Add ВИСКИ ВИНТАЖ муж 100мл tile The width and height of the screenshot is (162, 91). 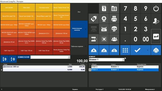[9, 33]
